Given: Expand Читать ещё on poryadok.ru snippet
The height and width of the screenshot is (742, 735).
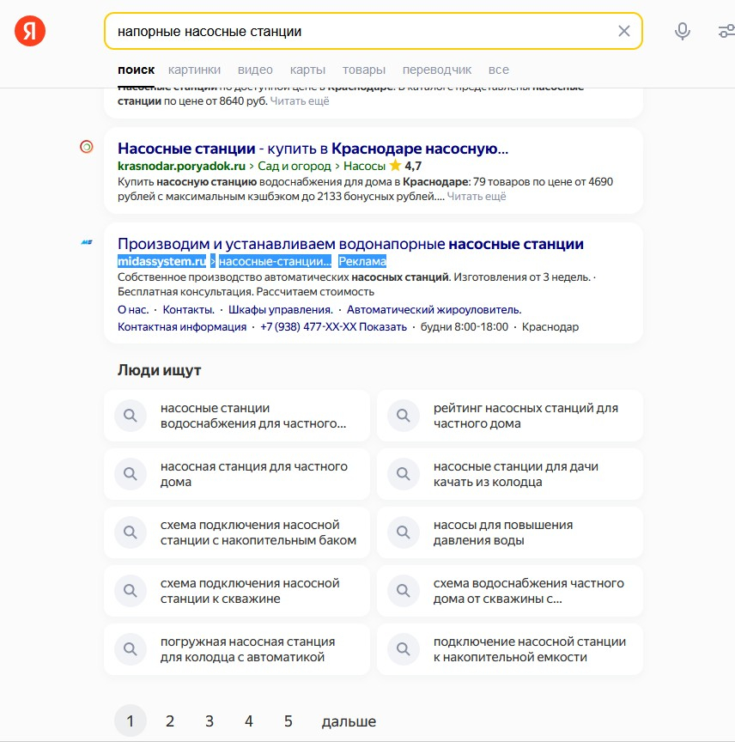Looking at the screenshot, I should [476, 197].
